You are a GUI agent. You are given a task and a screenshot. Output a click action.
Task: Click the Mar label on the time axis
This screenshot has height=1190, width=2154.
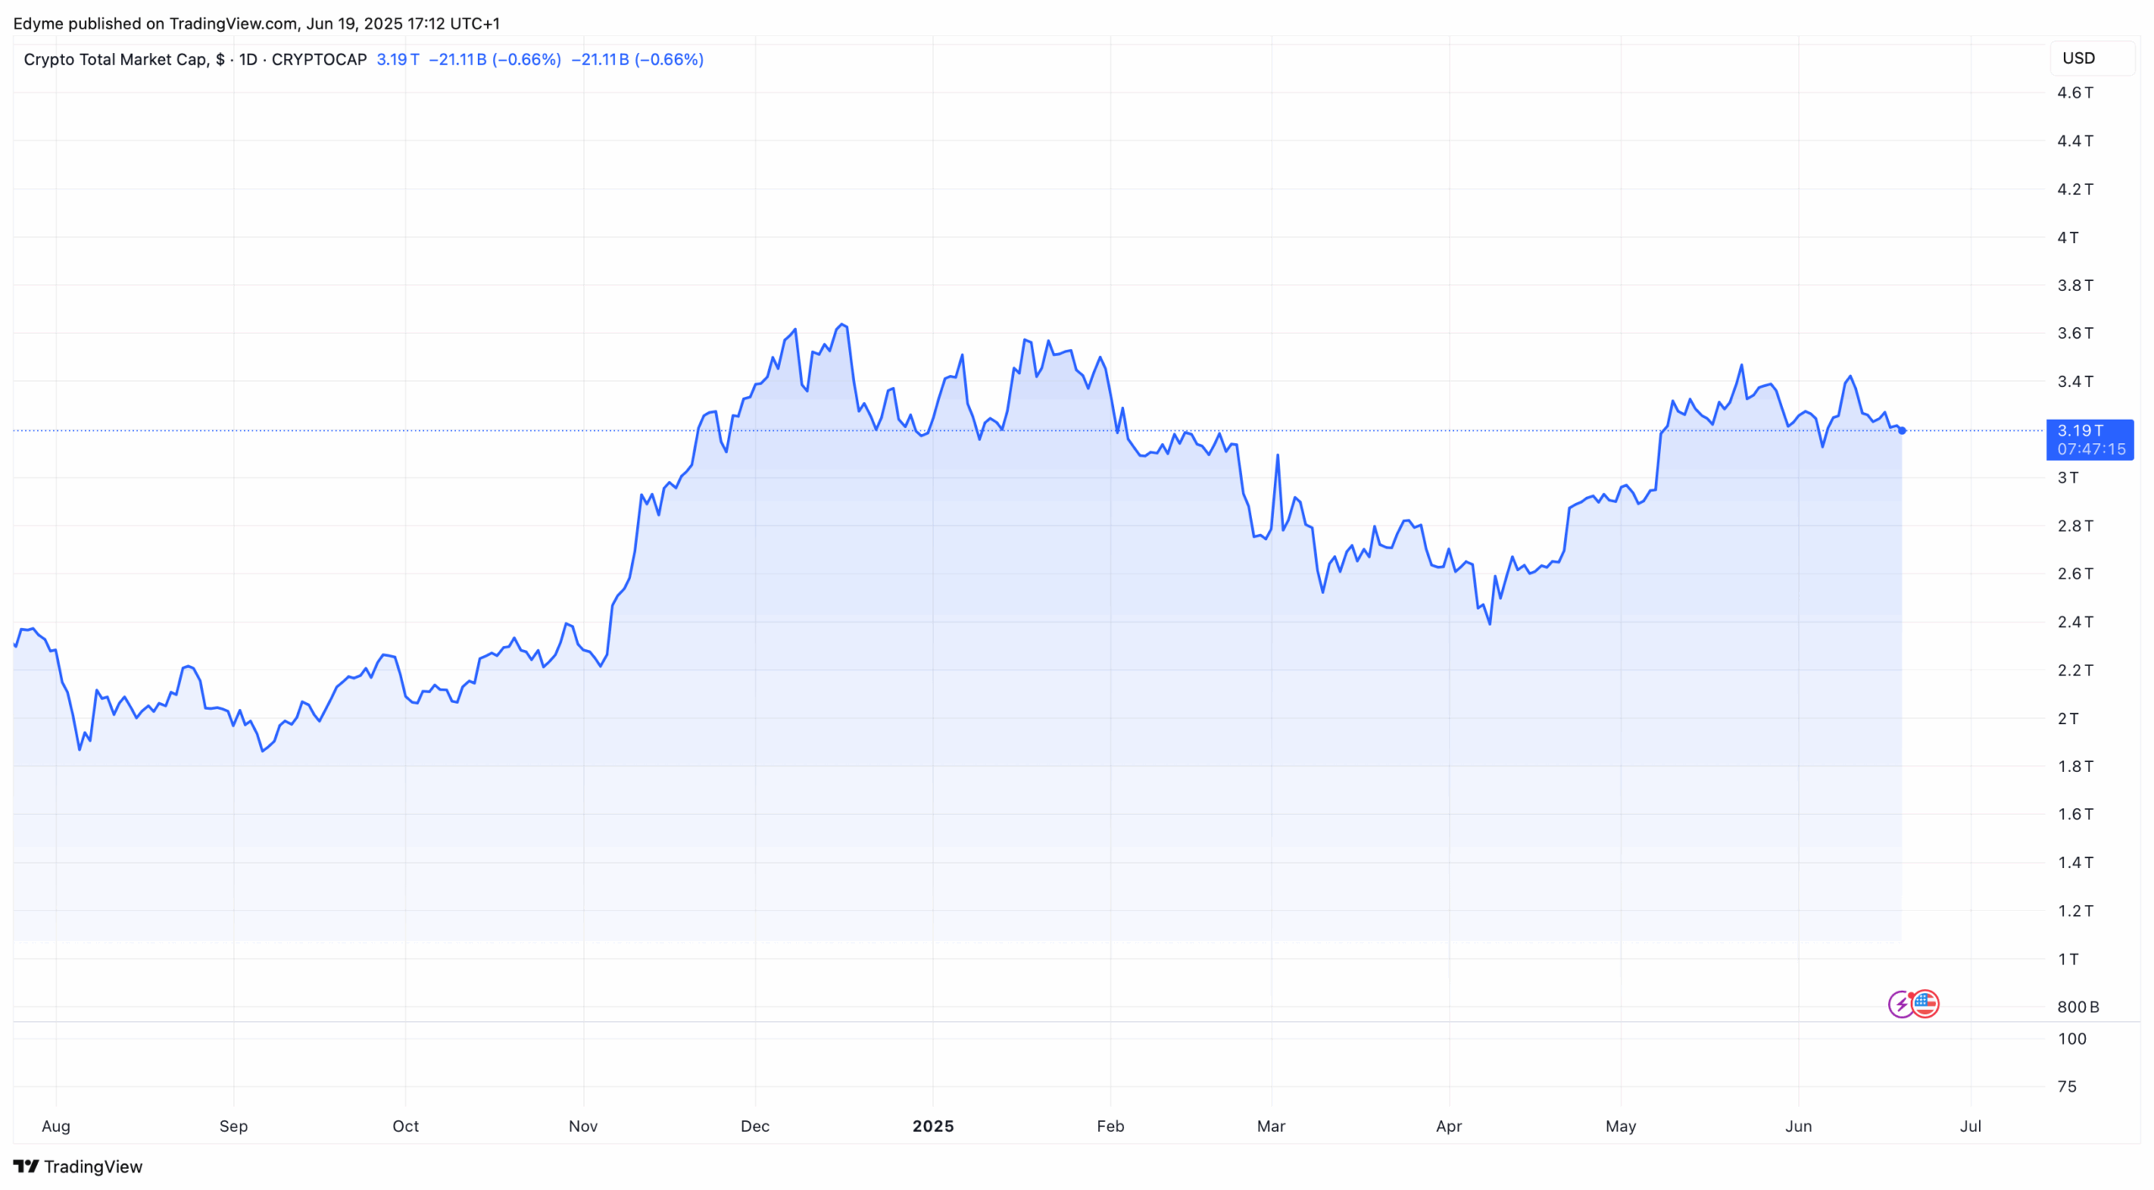coord(1271,1126)
